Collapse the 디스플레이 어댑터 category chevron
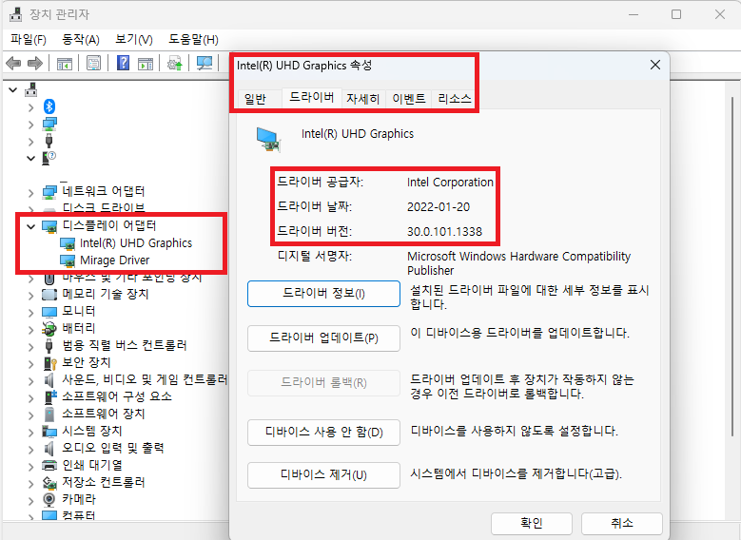Viewport: 741px width, 540px height. [x=30, y=227]
